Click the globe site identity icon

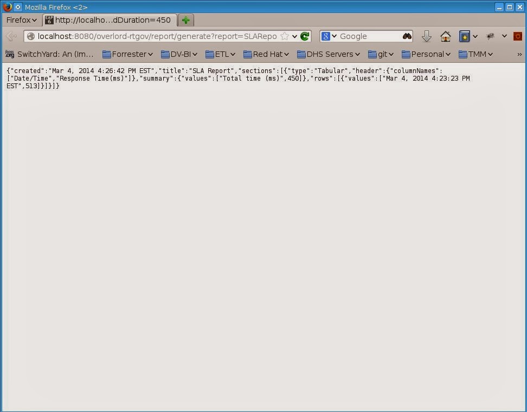coord(30,36)
